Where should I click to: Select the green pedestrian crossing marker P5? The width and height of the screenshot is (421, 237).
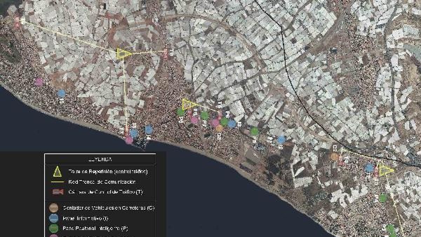pyautogui.click(x=255, y=131)
